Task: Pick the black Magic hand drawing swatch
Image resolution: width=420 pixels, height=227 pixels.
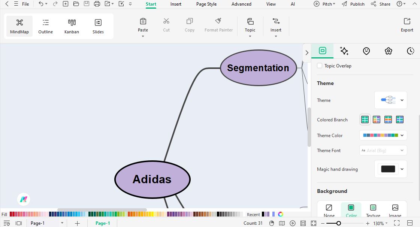Action: tap(388, 169)
